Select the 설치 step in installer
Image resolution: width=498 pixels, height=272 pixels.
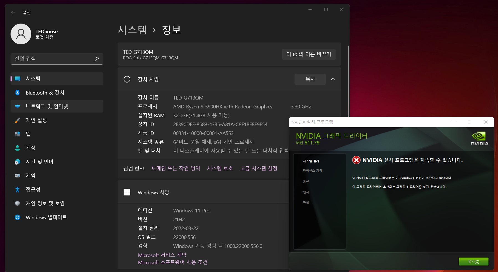click(x=306, y=192)
